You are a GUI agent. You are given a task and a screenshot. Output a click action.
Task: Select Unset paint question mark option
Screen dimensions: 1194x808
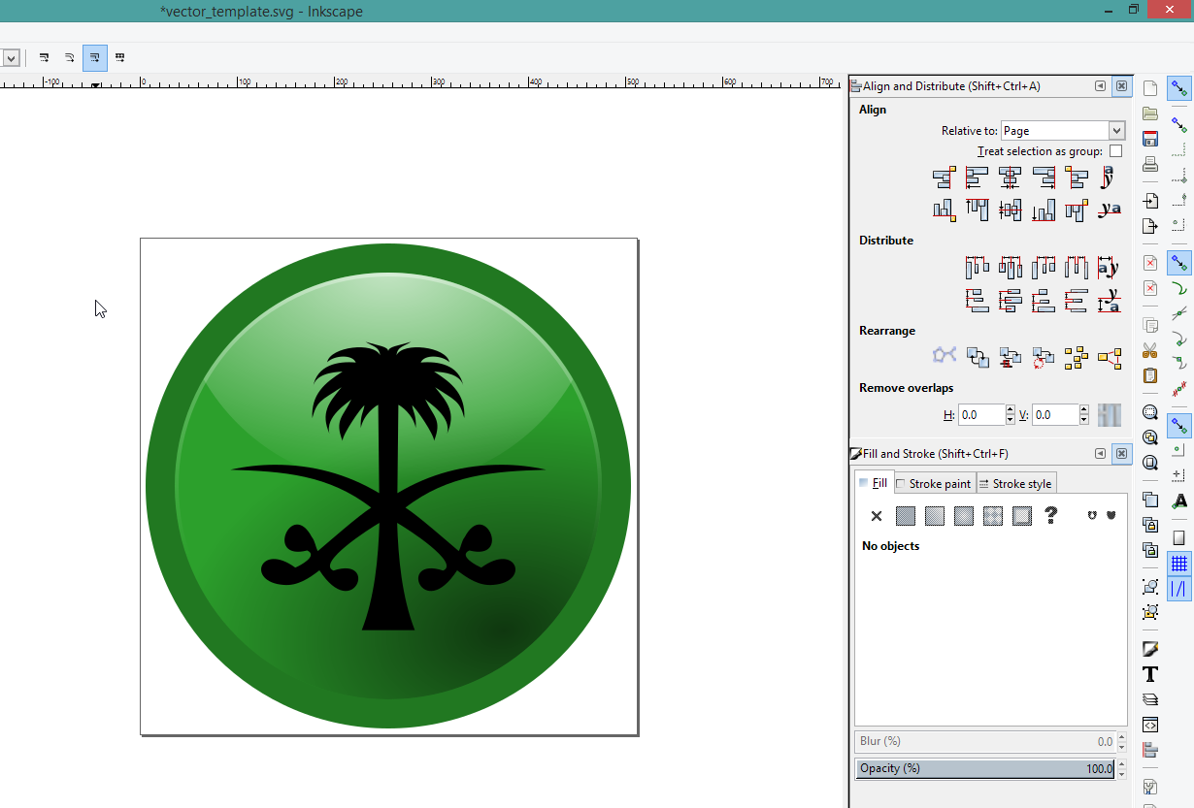click(1050, 516)
